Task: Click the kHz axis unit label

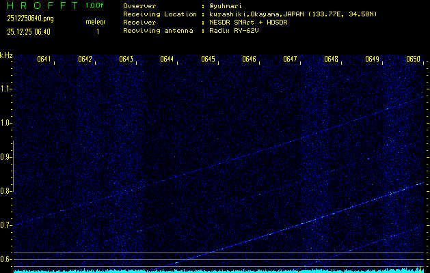Action: click(6, 55)
